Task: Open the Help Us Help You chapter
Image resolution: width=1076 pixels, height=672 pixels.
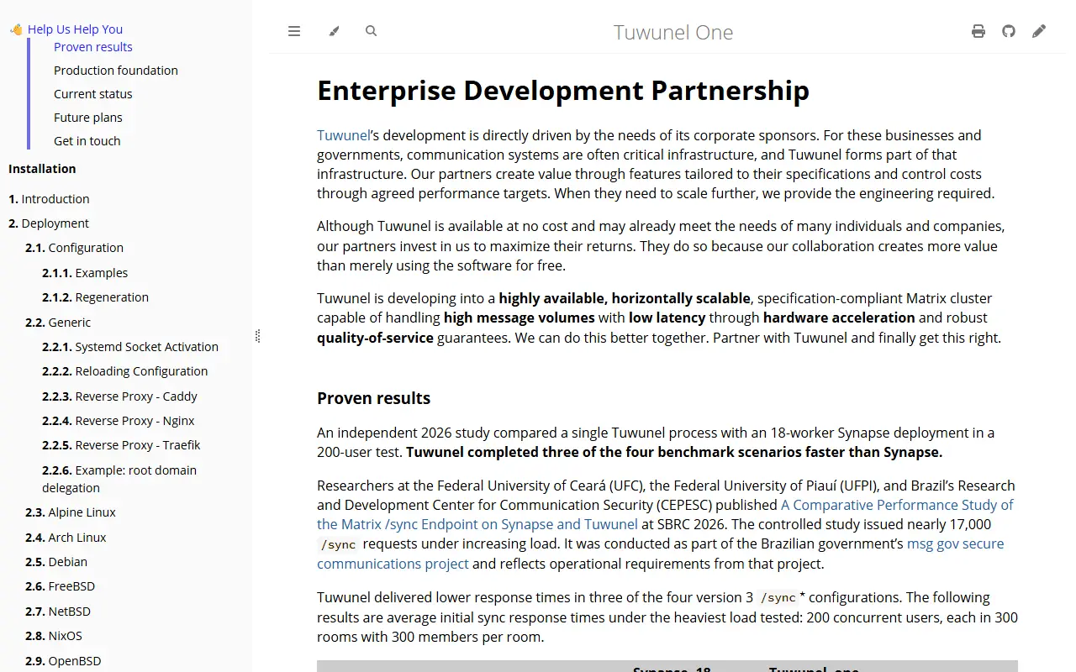Action: (66, 29)
